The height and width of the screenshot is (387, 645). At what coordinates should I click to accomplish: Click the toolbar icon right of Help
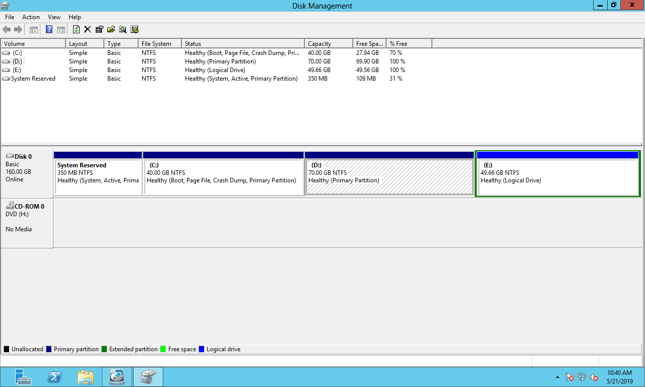click(61, 30)
